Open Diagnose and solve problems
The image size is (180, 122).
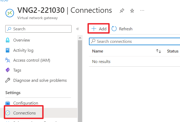[40, 80]
